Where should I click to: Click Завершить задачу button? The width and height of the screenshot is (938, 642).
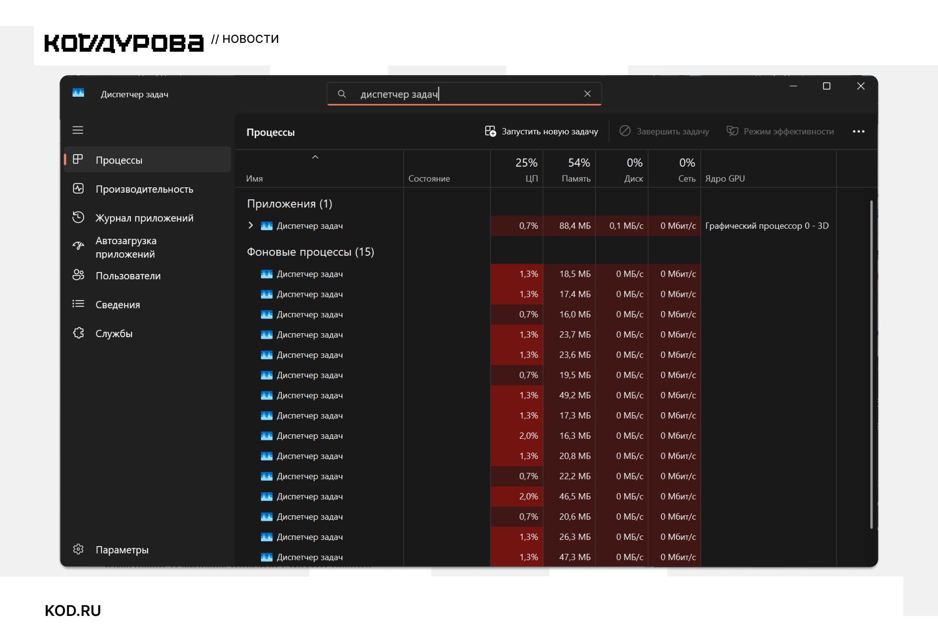click(x=664, y=131)
